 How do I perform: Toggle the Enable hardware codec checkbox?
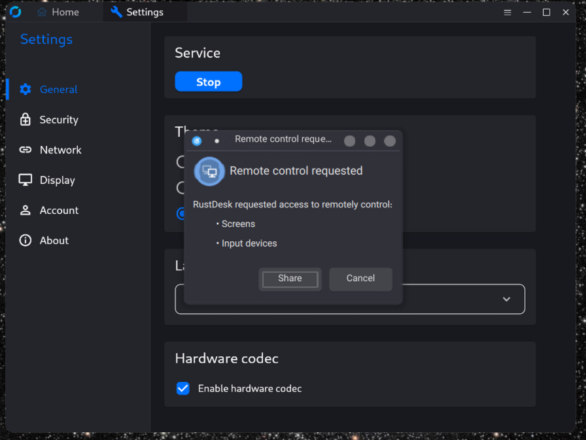(182, 388)
